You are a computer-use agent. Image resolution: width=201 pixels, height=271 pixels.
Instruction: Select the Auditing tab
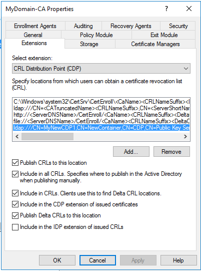tap(83, 26)
